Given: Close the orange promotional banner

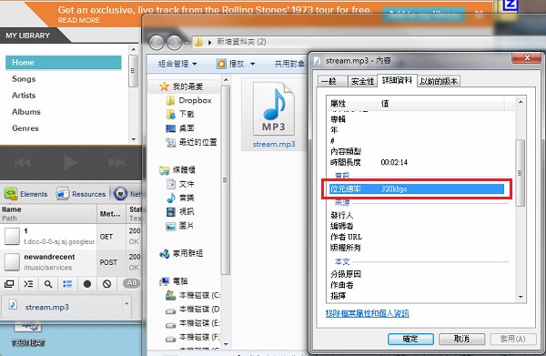Looking at the screenshot, I should pos(480,14).
